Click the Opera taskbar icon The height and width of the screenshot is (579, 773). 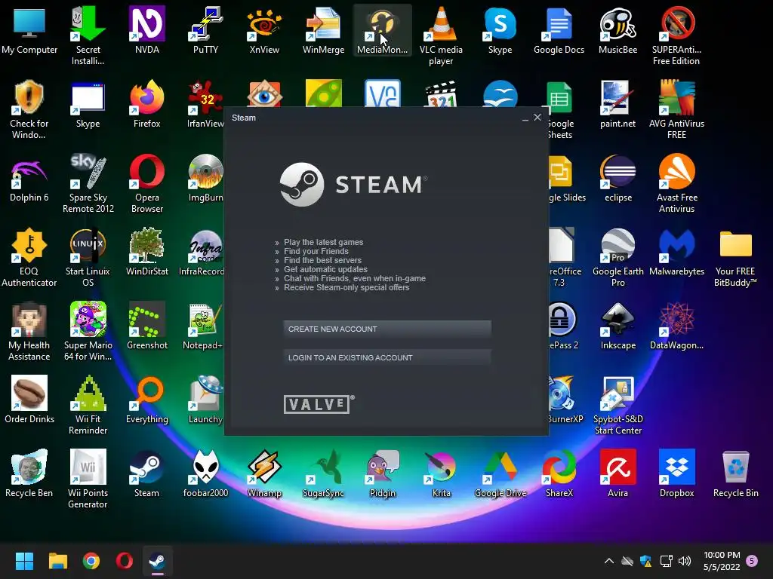[125, 561]
